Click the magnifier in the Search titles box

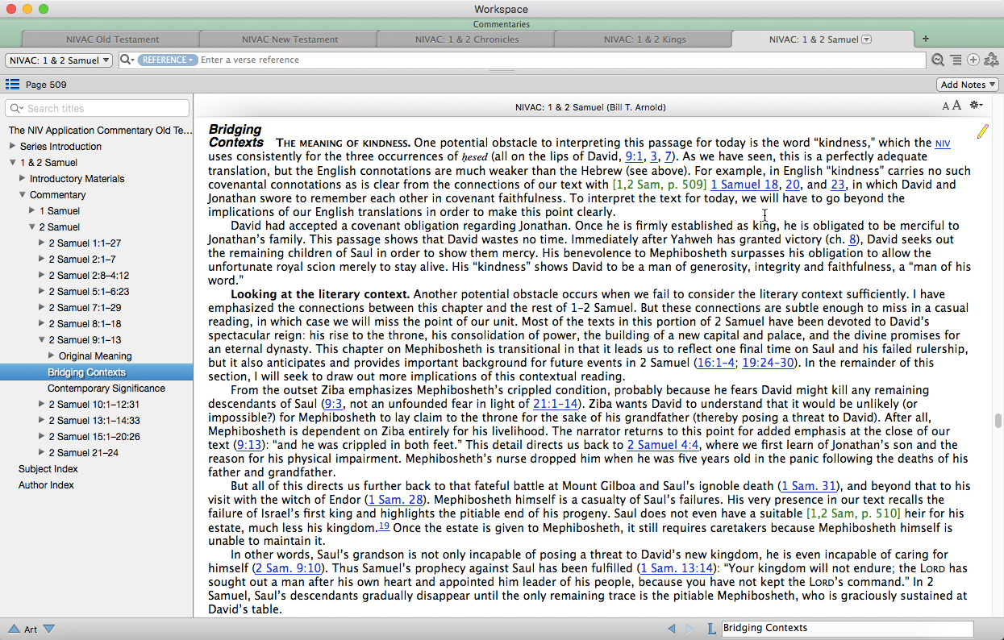tap(18, 108)
